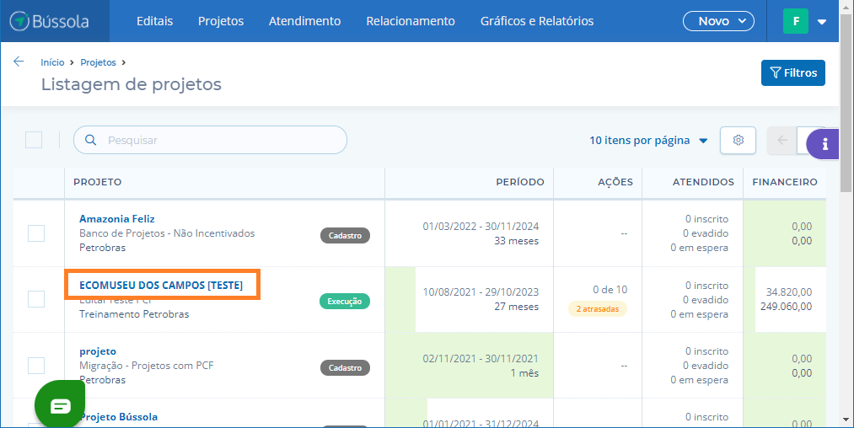This screenshot has width=854, height=428.
Task: Open Gráficos e Relatórios menu
Action: coord(537,21)
